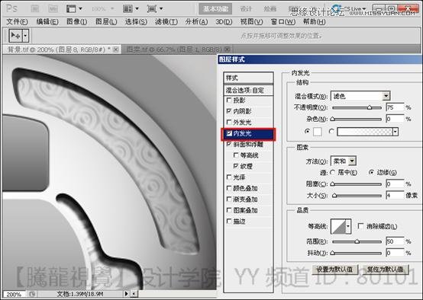Click the Photoshop Ps logo icon

(11, 8)
